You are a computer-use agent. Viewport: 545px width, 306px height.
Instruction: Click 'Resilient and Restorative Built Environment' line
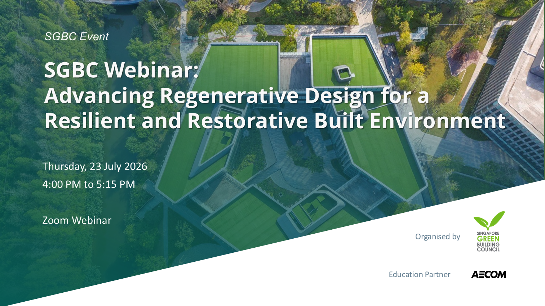point(275,121)
